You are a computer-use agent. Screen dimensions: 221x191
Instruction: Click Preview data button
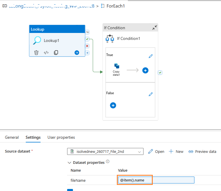click(x=202, y=151)
